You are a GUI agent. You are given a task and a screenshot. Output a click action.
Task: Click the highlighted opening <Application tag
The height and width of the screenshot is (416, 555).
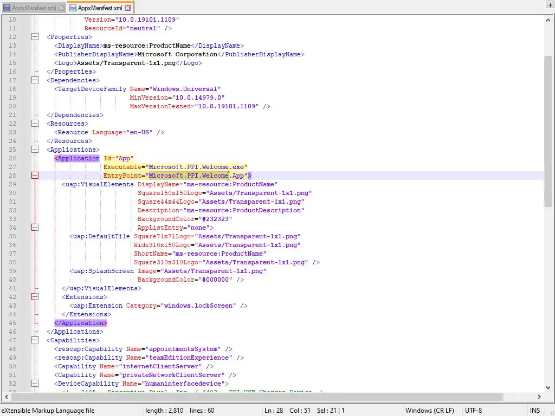(77, 158)
